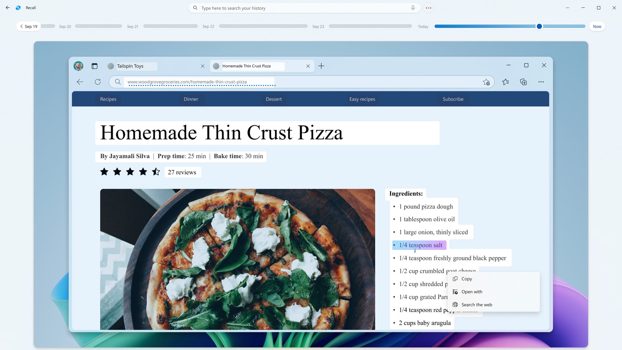This screenshot has height=350, width=622.
Task: Click the Recall history search field
Action: point(304,8)
